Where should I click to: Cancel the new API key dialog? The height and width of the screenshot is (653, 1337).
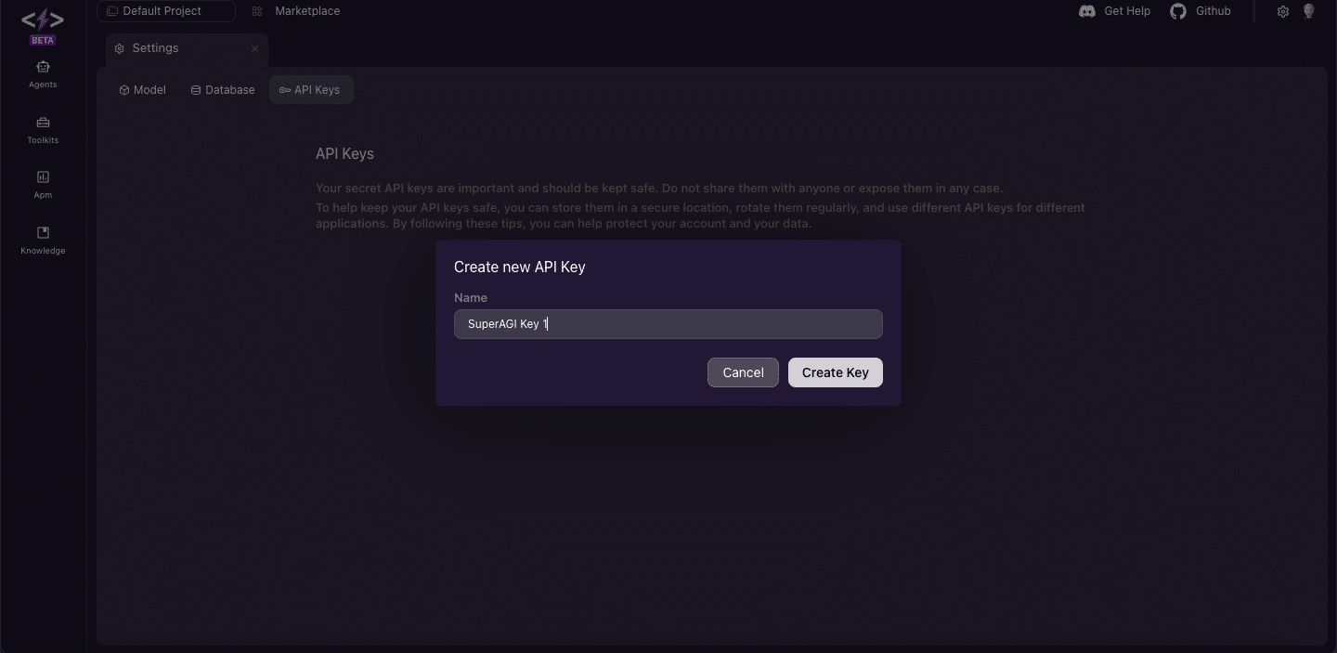tap(743, 372)
